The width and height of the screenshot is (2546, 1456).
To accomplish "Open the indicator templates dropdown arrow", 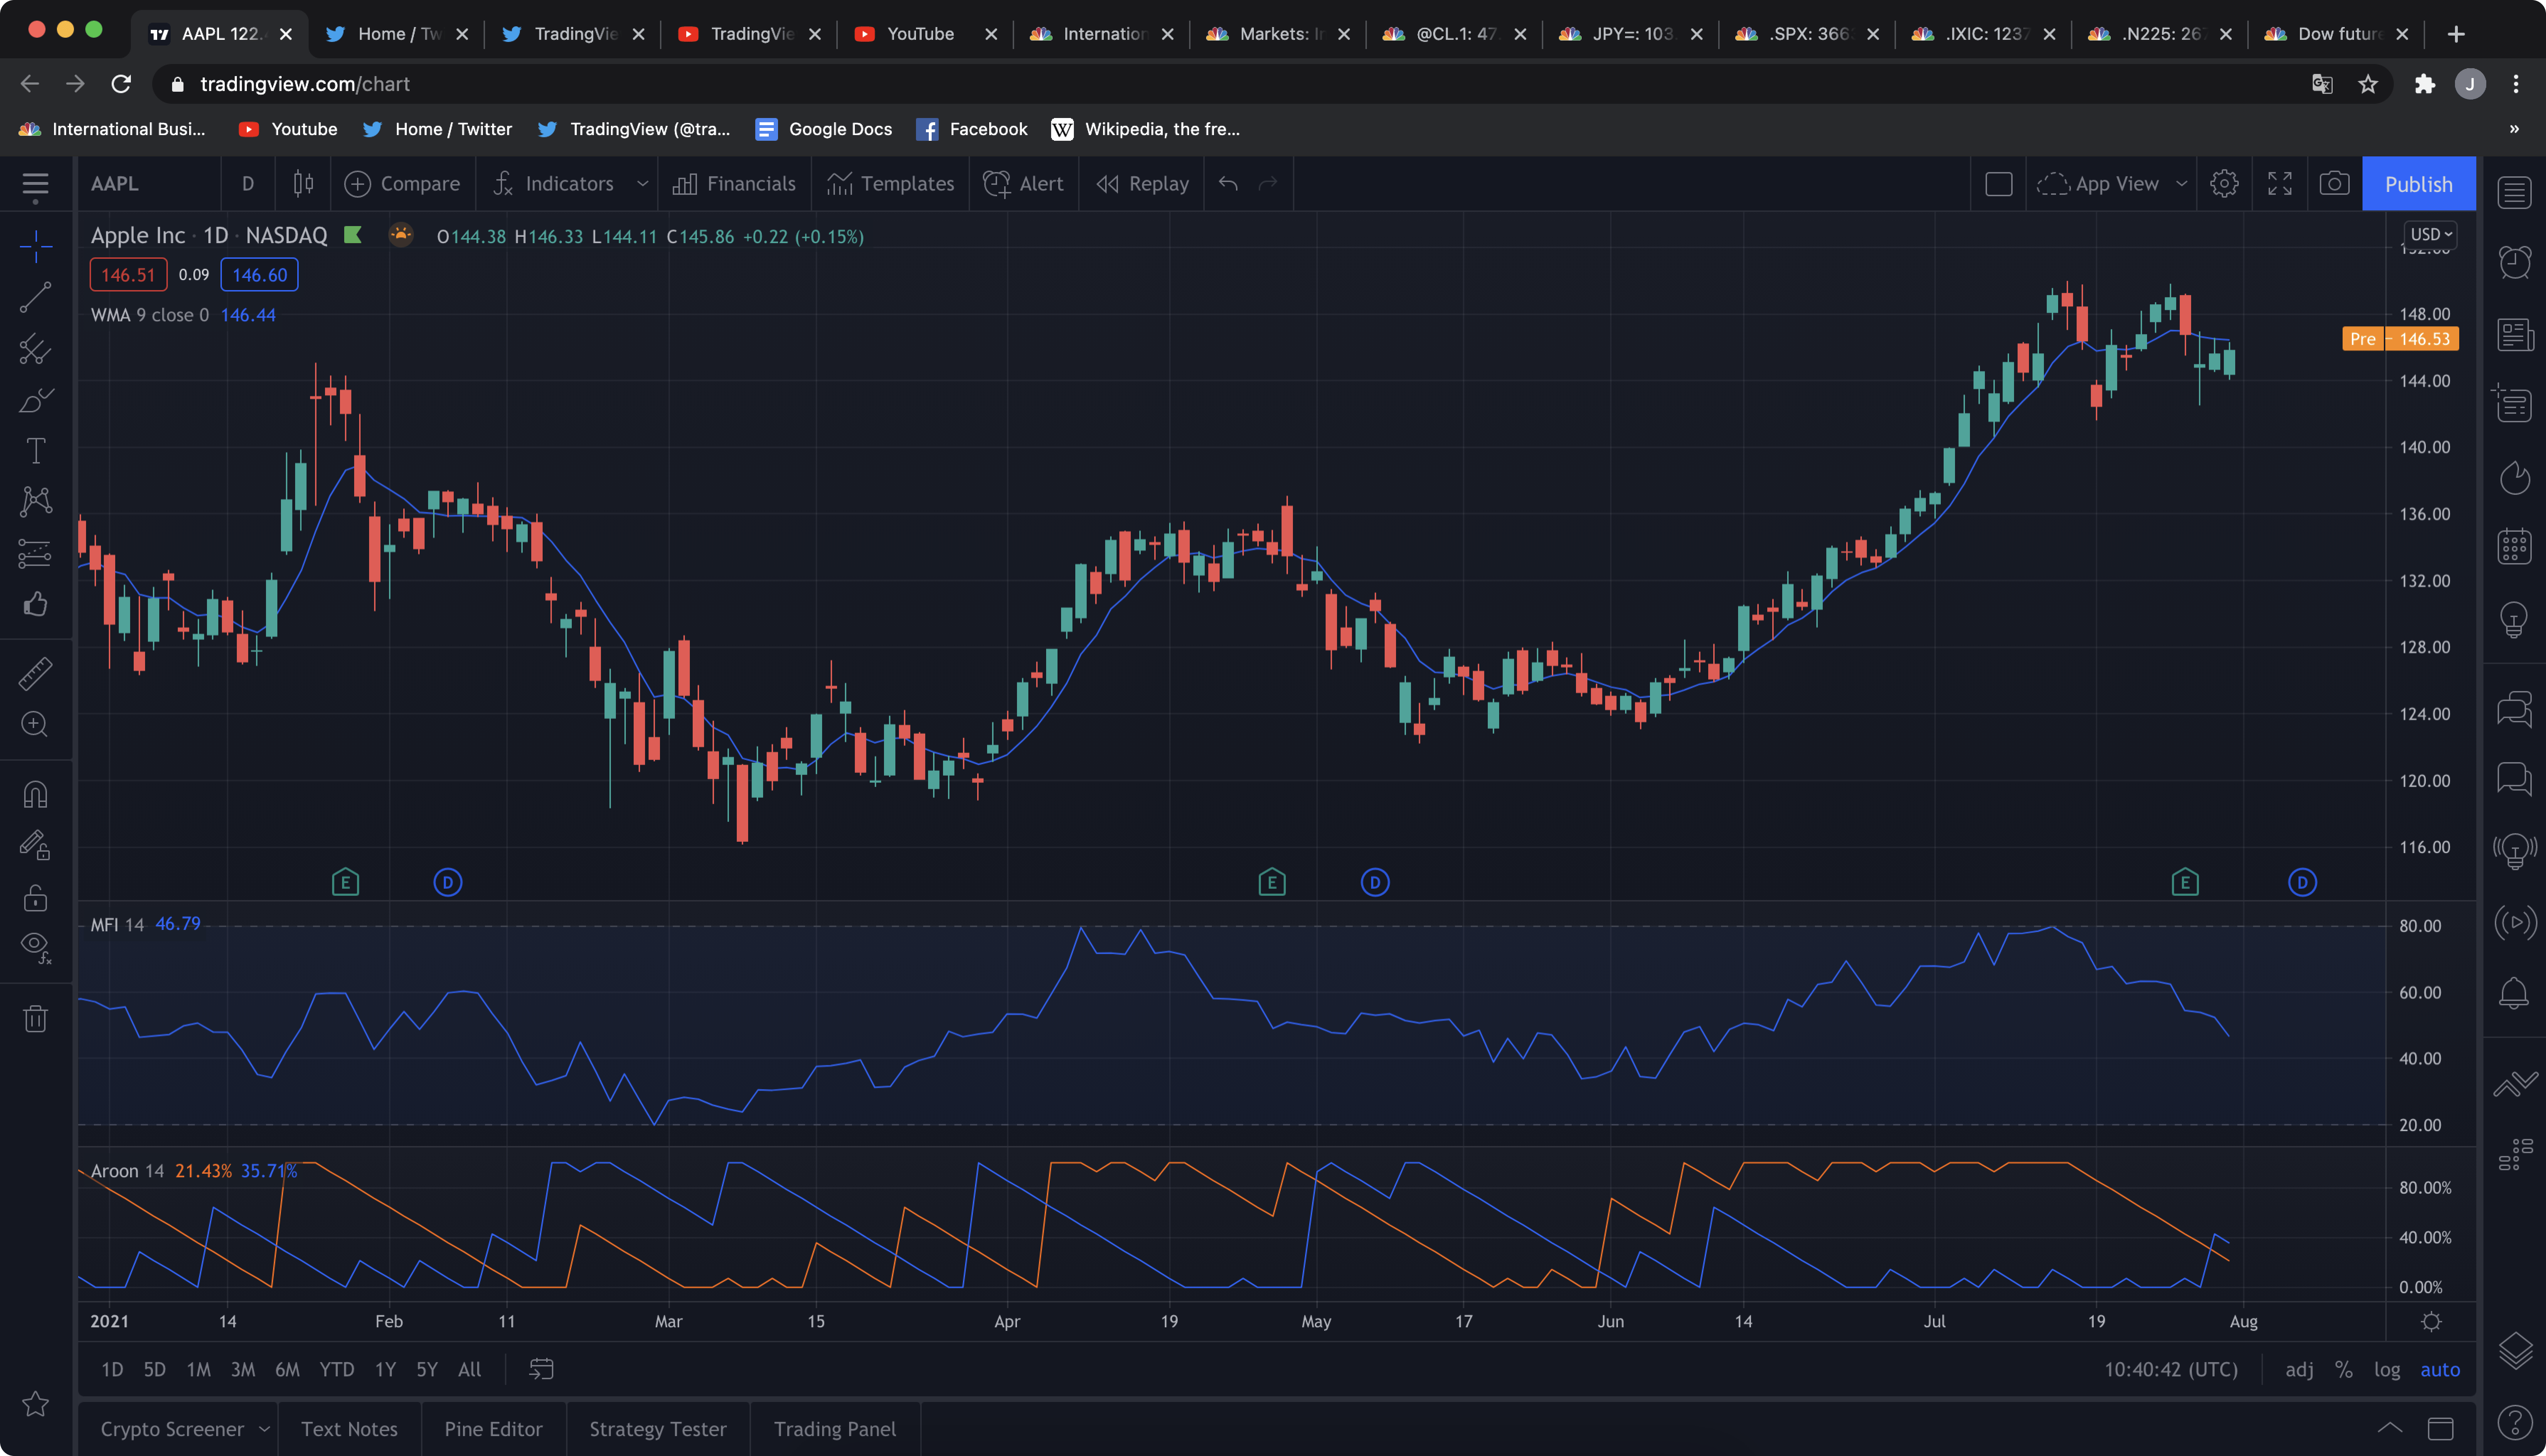I will click(x=643, y=184).
